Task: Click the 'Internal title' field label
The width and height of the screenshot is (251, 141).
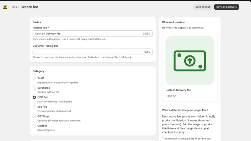Action: click(x=40, y=28)
